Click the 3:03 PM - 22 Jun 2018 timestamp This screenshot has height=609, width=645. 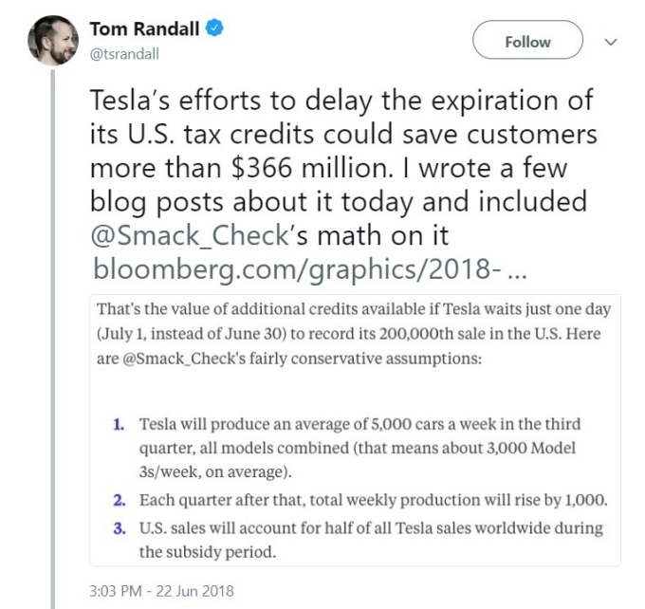point(161,591)
